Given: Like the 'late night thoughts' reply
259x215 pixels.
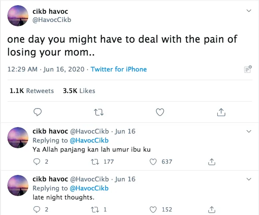Looking at the screenshot, I should click(x=153, y=210).
